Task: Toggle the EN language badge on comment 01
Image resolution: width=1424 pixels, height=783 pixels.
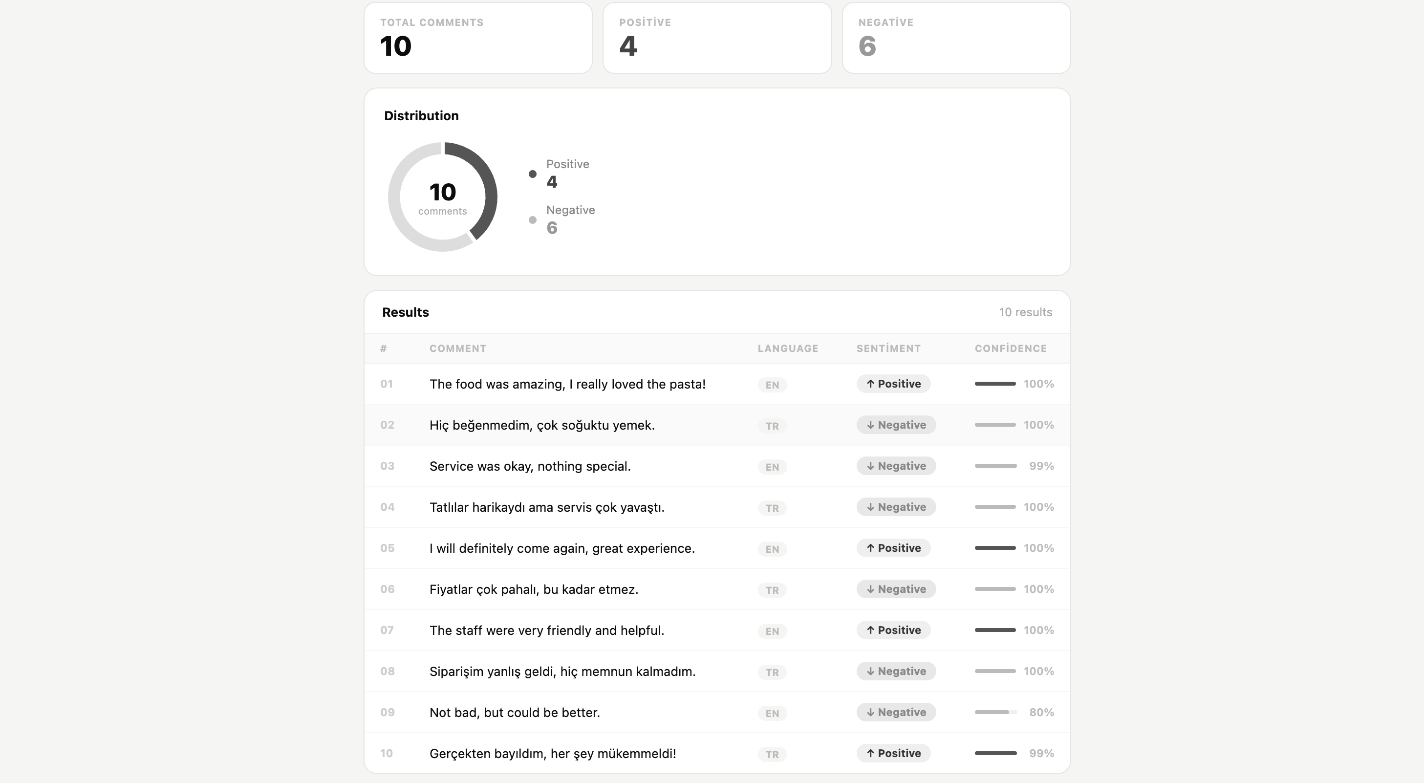Action: 772,385
